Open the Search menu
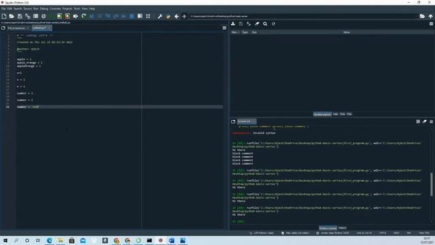 tap(18, 9)
